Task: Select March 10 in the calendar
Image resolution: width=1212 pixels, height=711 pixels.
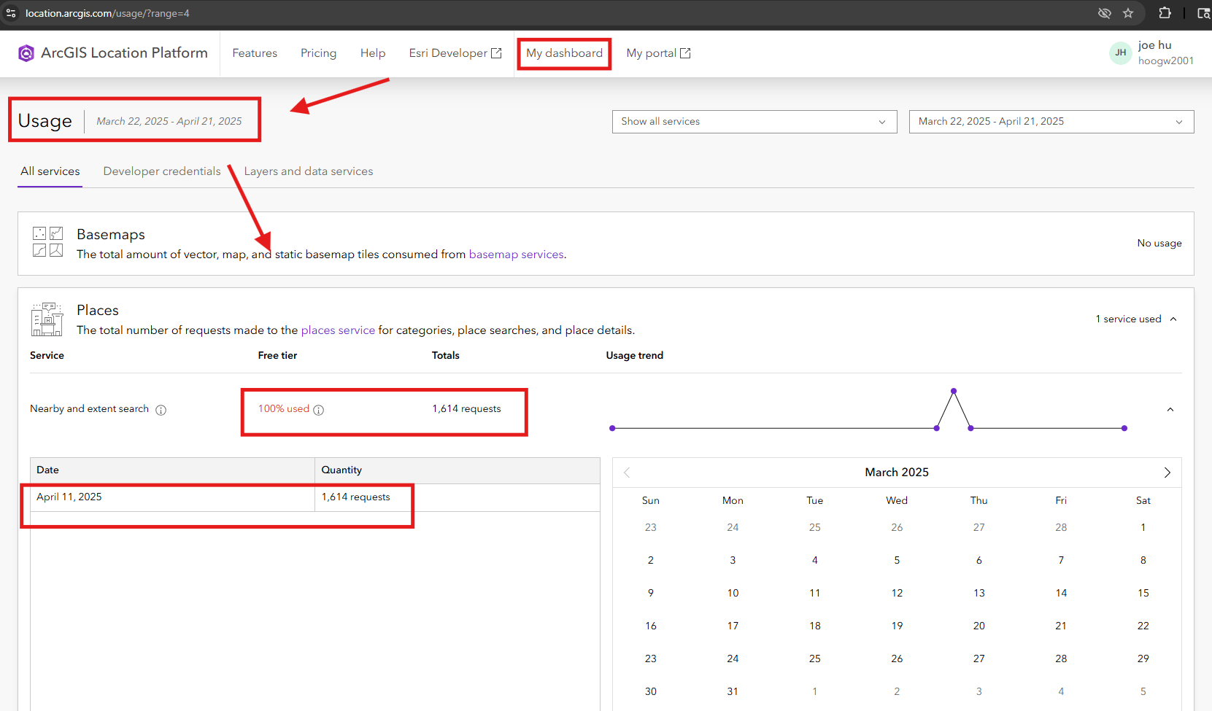Action: point(733,593)
